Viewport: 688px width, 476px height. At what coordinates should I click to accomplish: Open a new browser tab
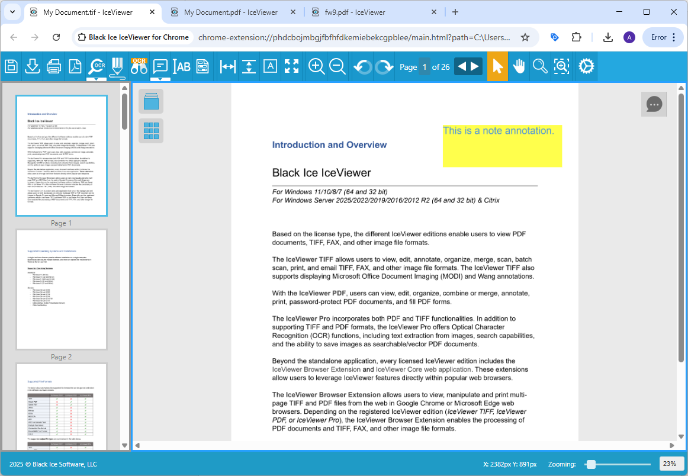click(x=455, y=12)
